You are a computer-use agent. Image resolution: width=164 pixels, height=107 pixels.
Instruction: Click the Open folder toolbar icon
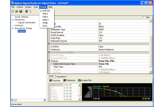click(x=16, y=11)
